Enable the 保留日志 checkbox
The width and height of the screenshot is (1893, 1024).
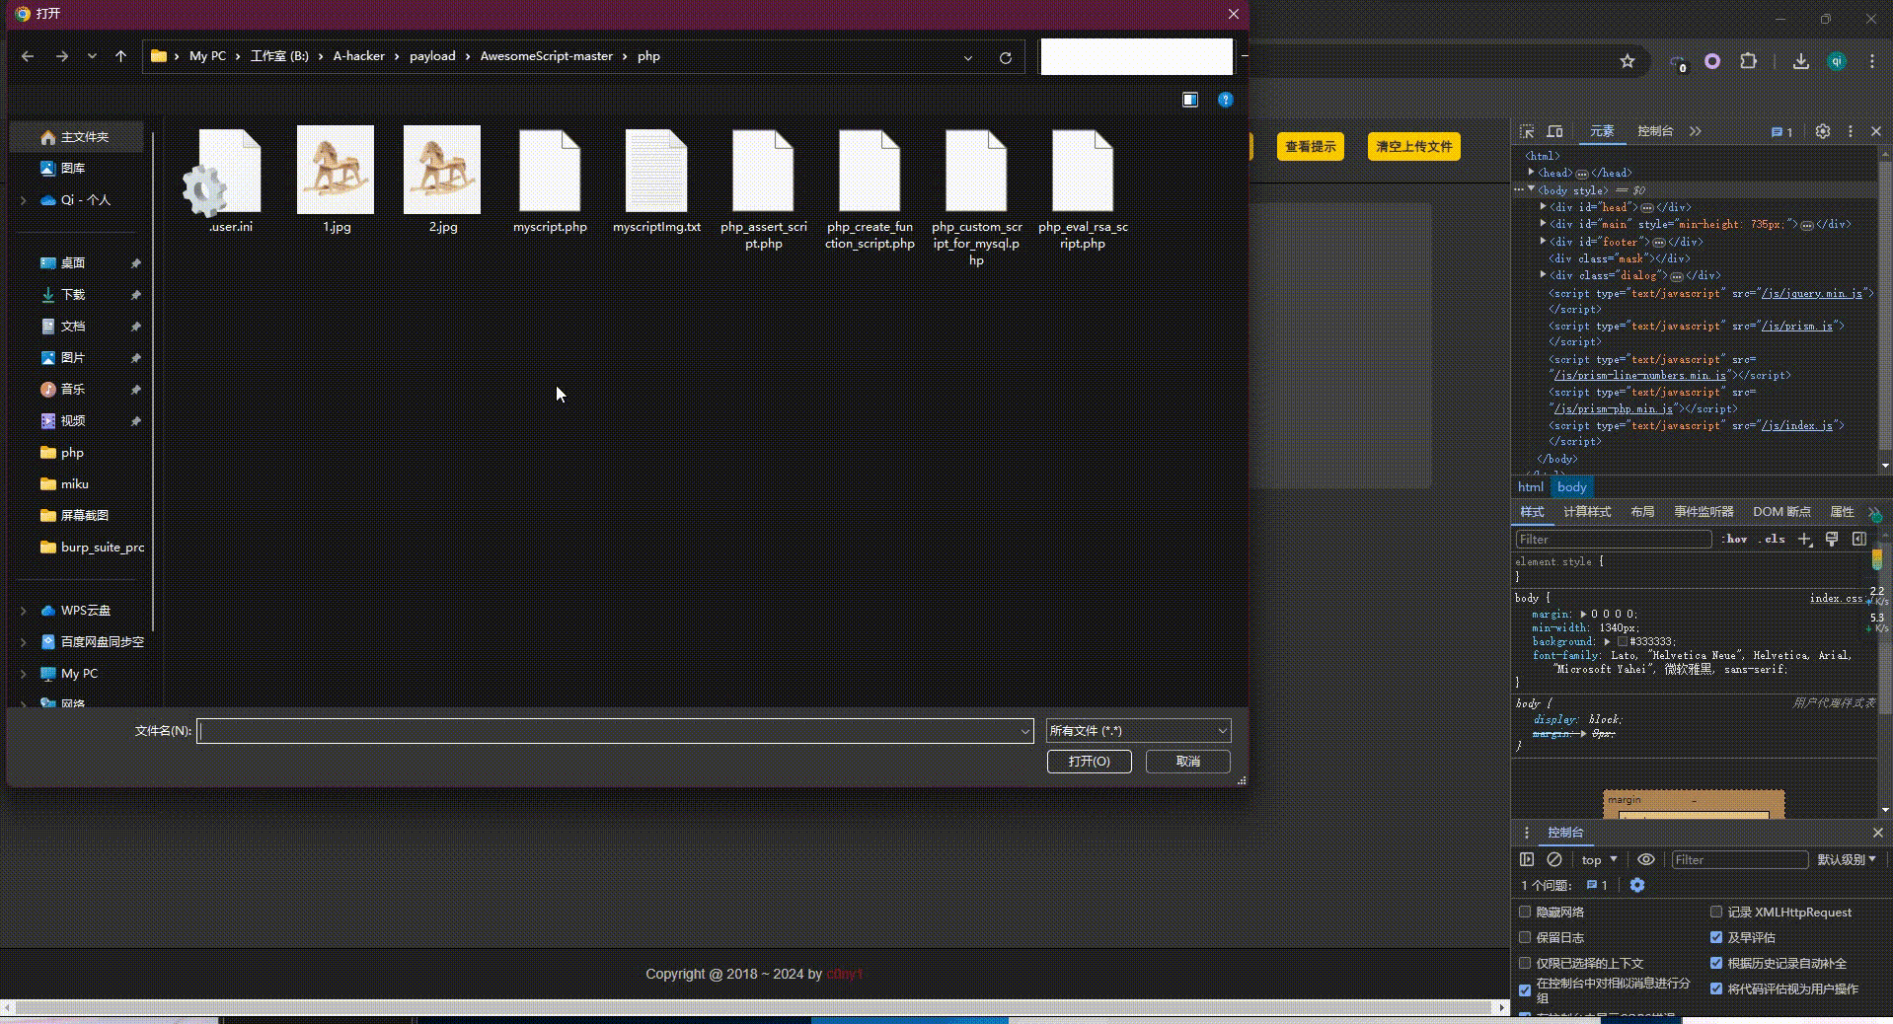[x=1525, y=937]
